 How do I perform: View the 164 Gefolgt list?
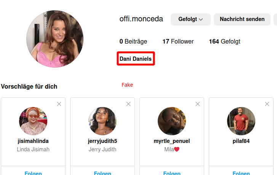[224, 41]
